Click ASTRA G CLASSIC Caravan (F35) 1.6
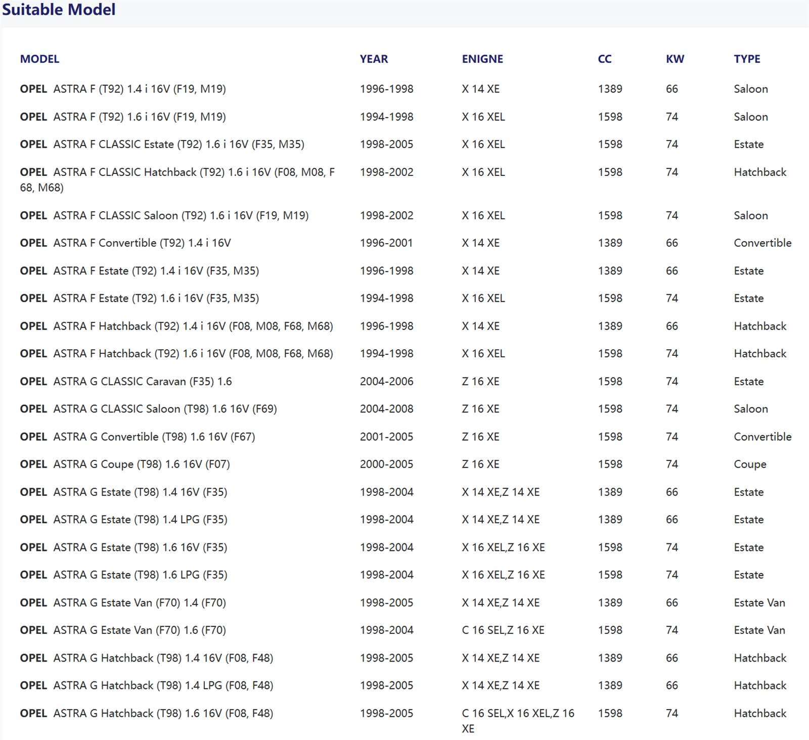 tap(126, 381)
